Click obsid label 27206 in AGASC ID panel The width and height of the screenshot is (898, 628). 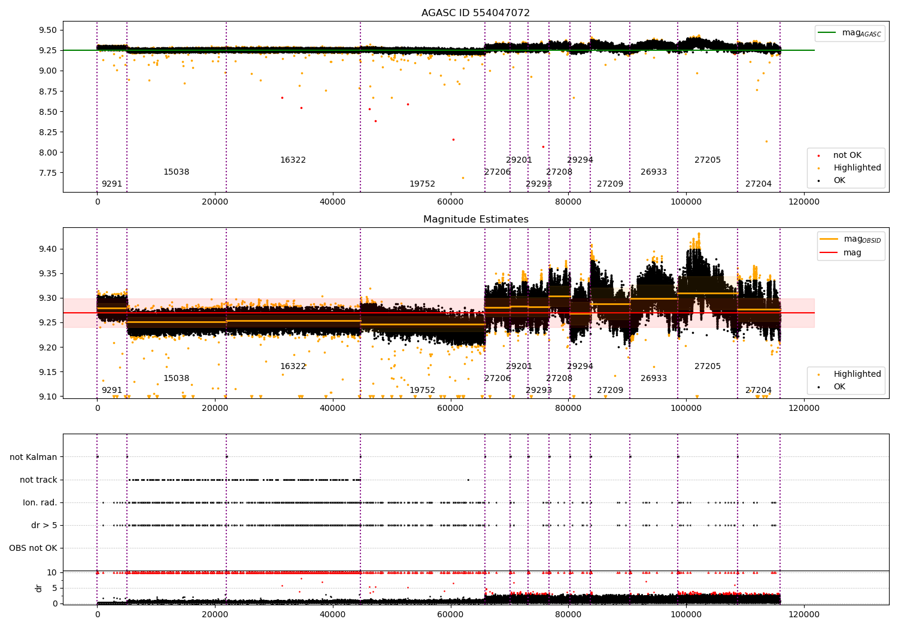497,172
